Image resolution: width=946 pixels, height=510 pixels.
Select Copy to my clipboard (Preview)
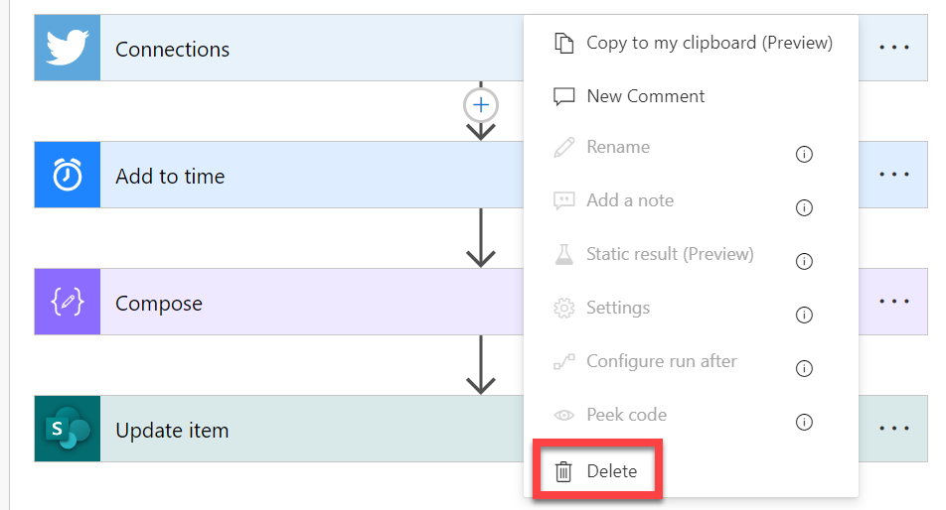pyautogui.click(x=709, y=43)
